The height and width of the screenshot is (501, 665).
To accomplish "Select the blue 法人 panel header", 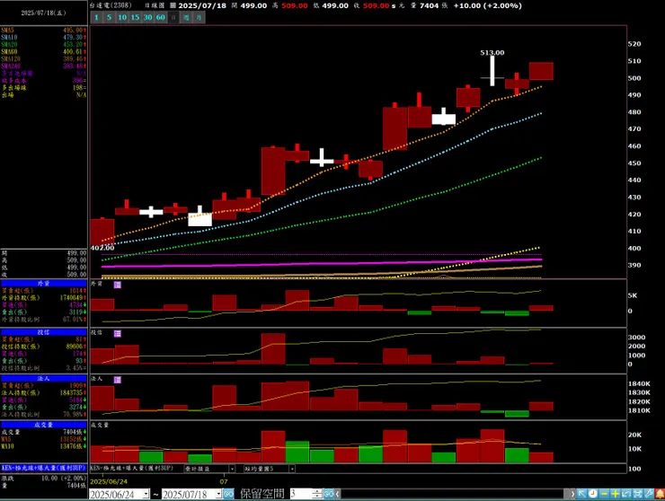I will 44,379.
